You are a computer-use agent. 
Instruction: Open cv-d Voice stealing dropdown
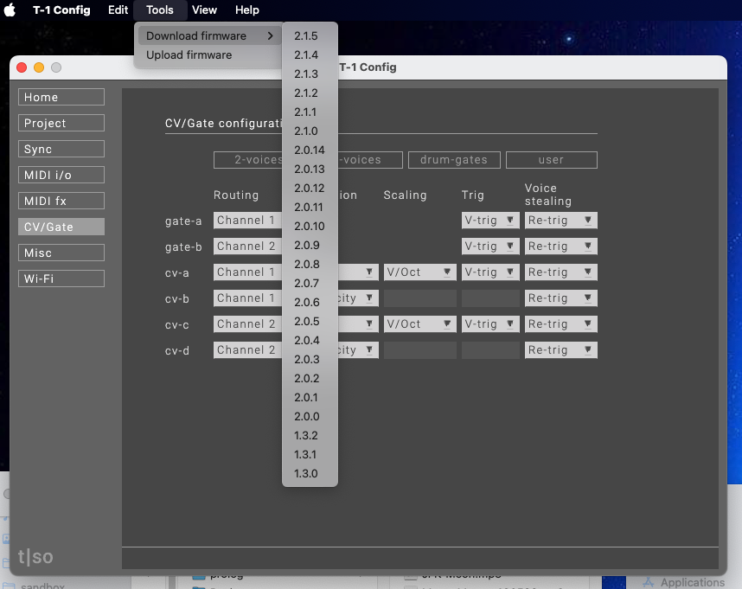(560, 350)
